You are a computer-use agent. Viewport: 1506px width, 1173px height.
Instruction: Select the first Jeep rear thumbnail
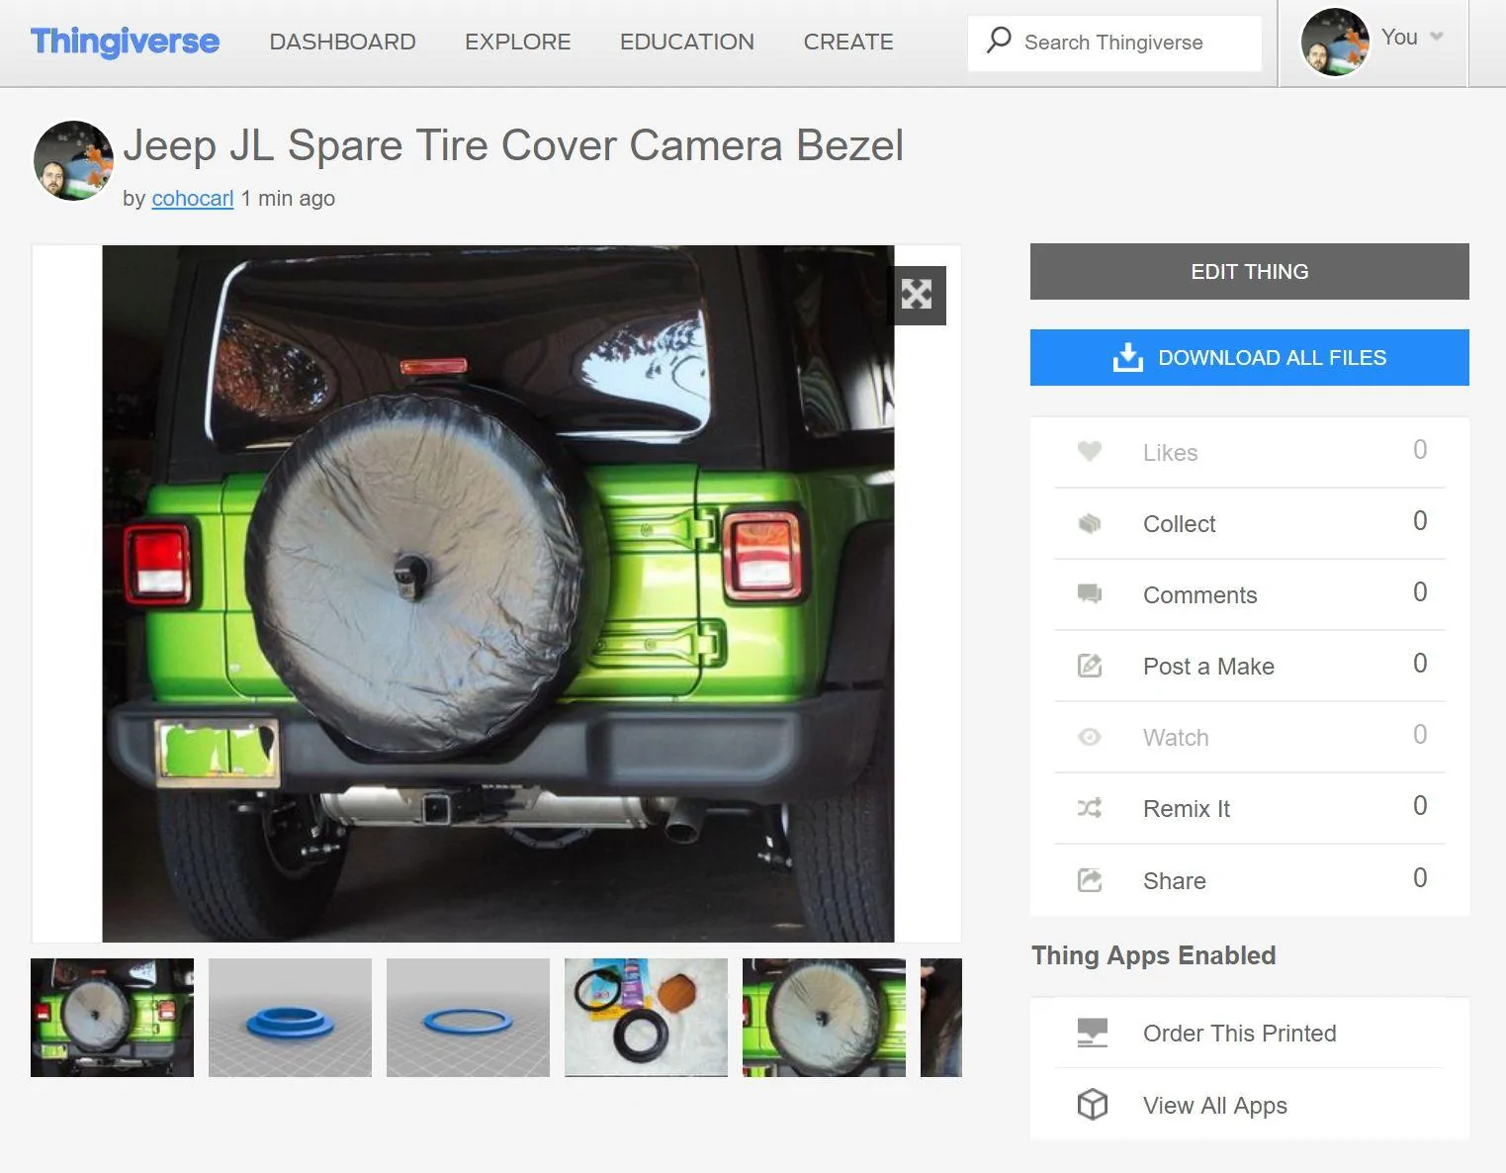click(112, 1018)
